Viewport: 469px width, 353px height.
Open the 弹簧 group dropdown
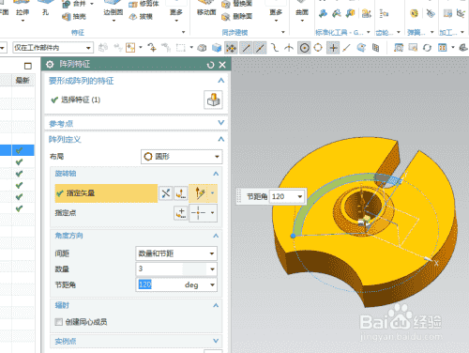(432, 32)
